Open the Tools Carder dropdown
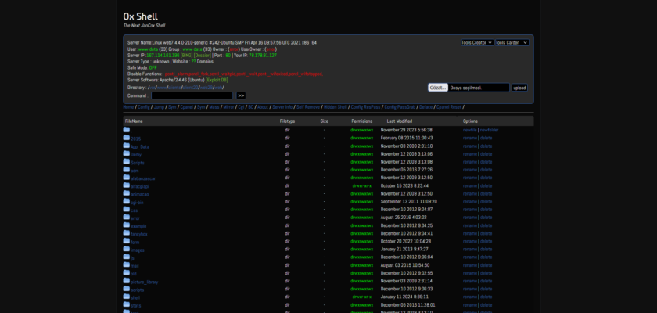 [x=512, y=43]
